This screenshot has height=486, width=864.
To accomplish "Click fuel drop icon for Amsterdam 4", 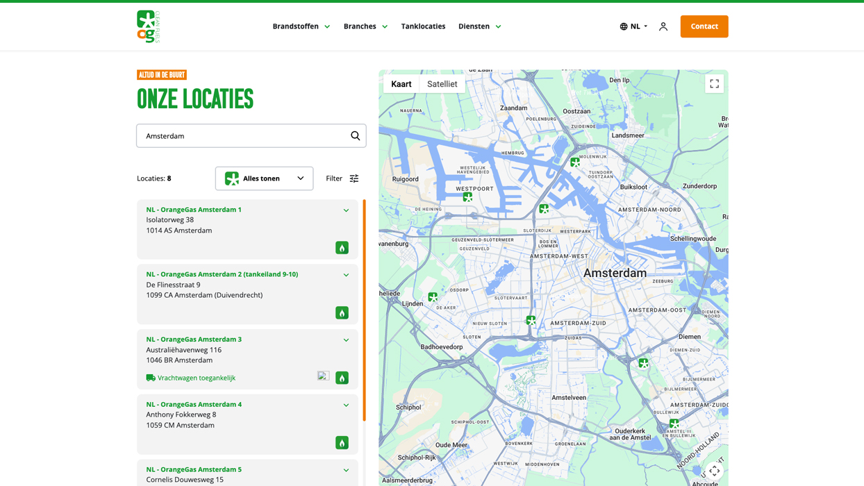I will 342,443.
